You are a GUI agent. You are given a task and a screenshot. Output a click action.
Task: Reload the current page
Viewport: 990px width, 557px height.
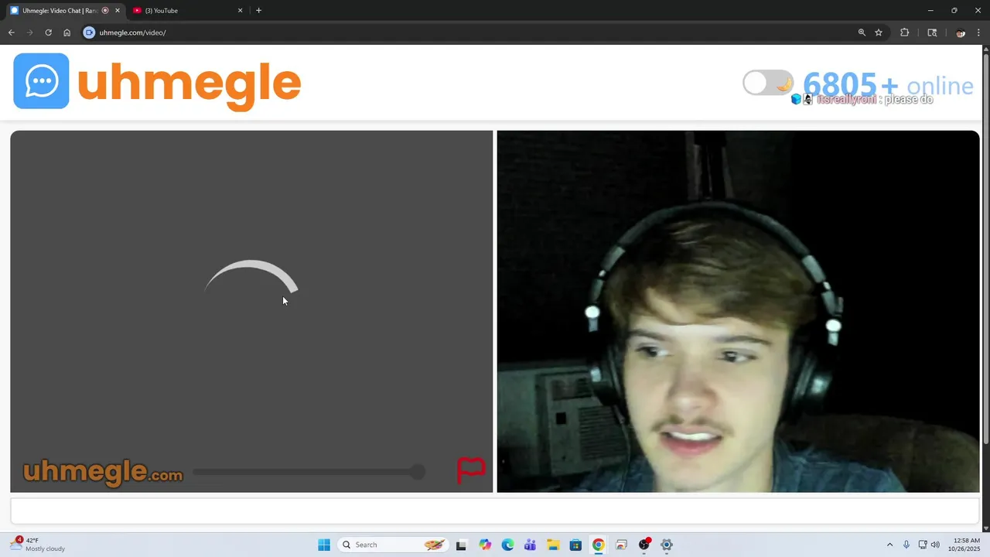(x=48, y=32)
